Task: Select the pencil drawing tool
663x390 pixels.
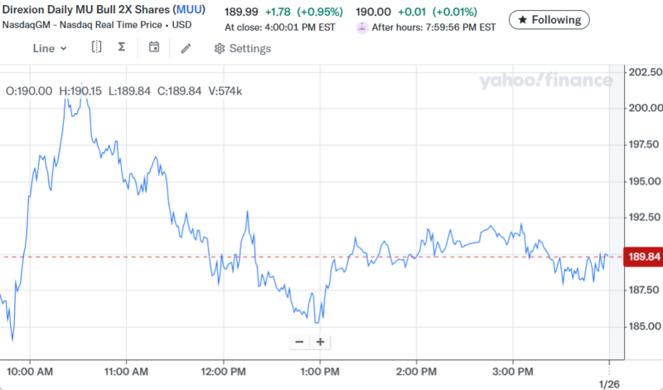Action: (186, 48)
